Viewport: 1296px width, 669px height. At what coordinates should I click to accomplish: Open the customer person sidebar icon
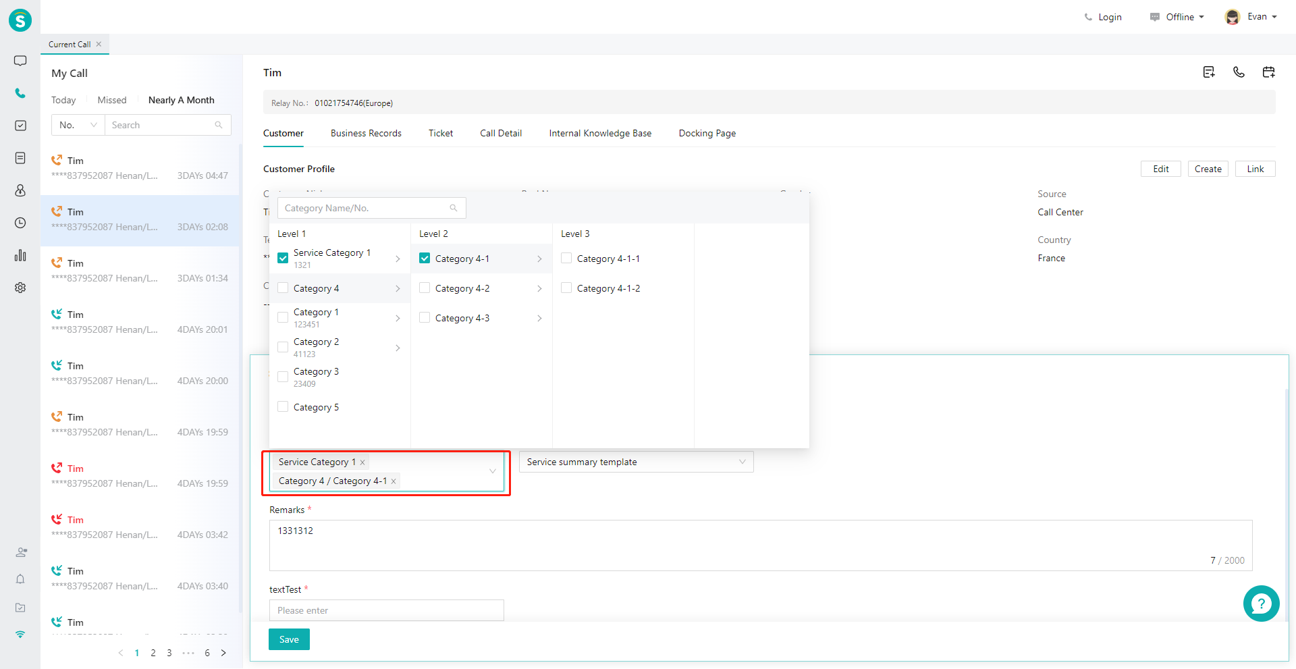(20, 190)
